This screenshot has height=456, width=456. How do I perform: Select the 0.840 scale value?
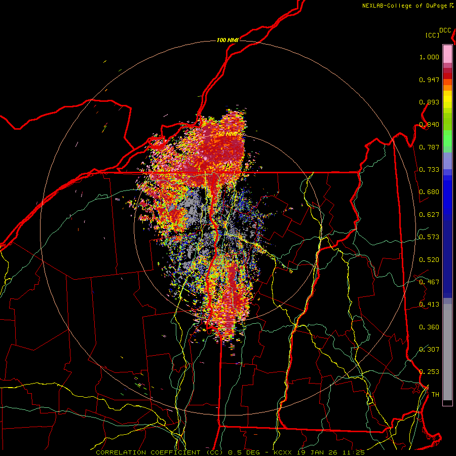[x=429, y=125]
